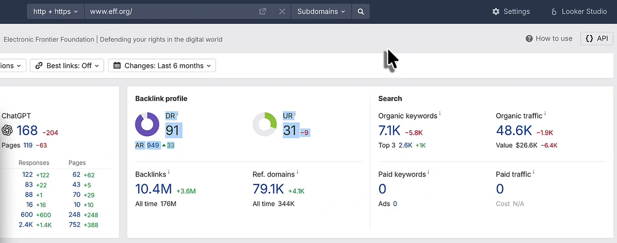
Task: Click the Top 3 2.6K value
Action: 406,146
